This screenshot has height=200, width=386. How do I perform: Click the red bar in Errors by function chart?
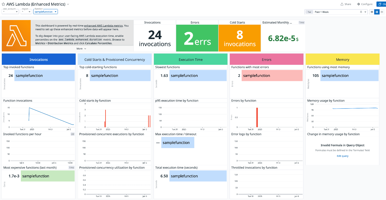pos(257,117)
